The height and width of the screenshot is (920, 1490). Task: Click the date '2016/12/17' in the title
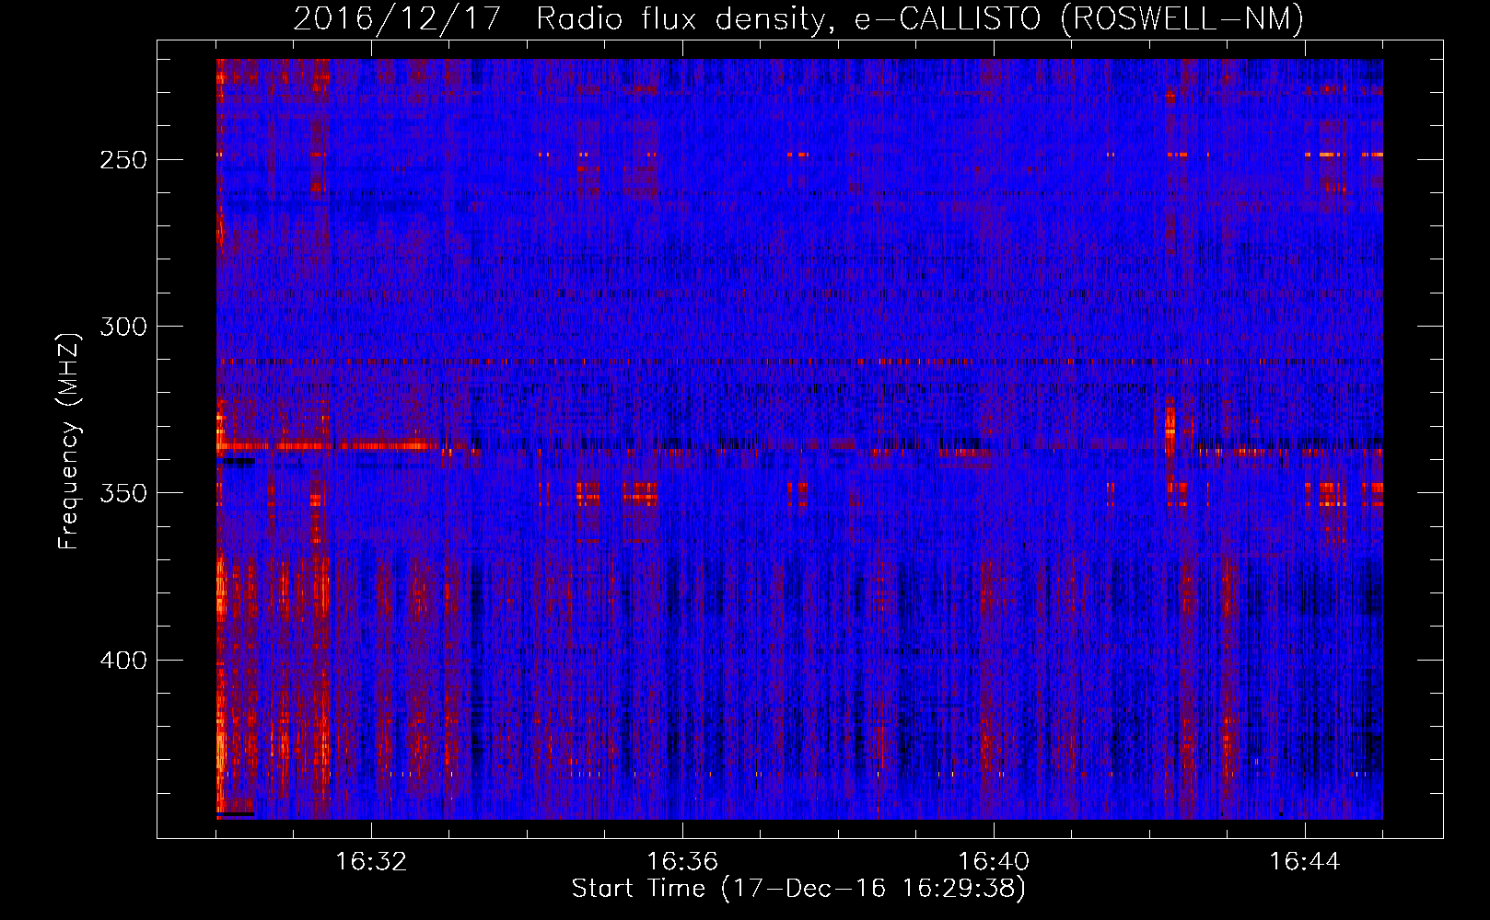click(397, 18)
